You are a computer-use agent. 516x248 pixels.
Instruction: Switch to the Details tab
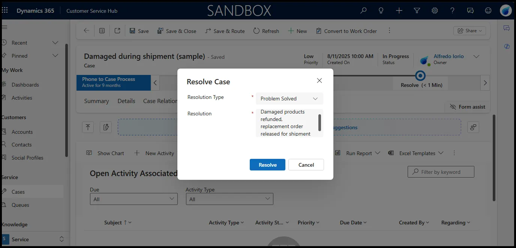pos(126,101)
